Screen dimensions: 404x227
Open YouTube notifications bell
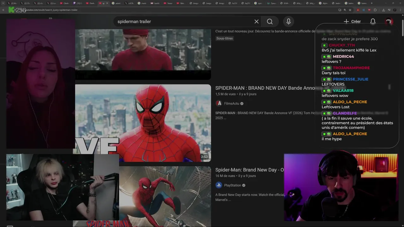(373, 21)
